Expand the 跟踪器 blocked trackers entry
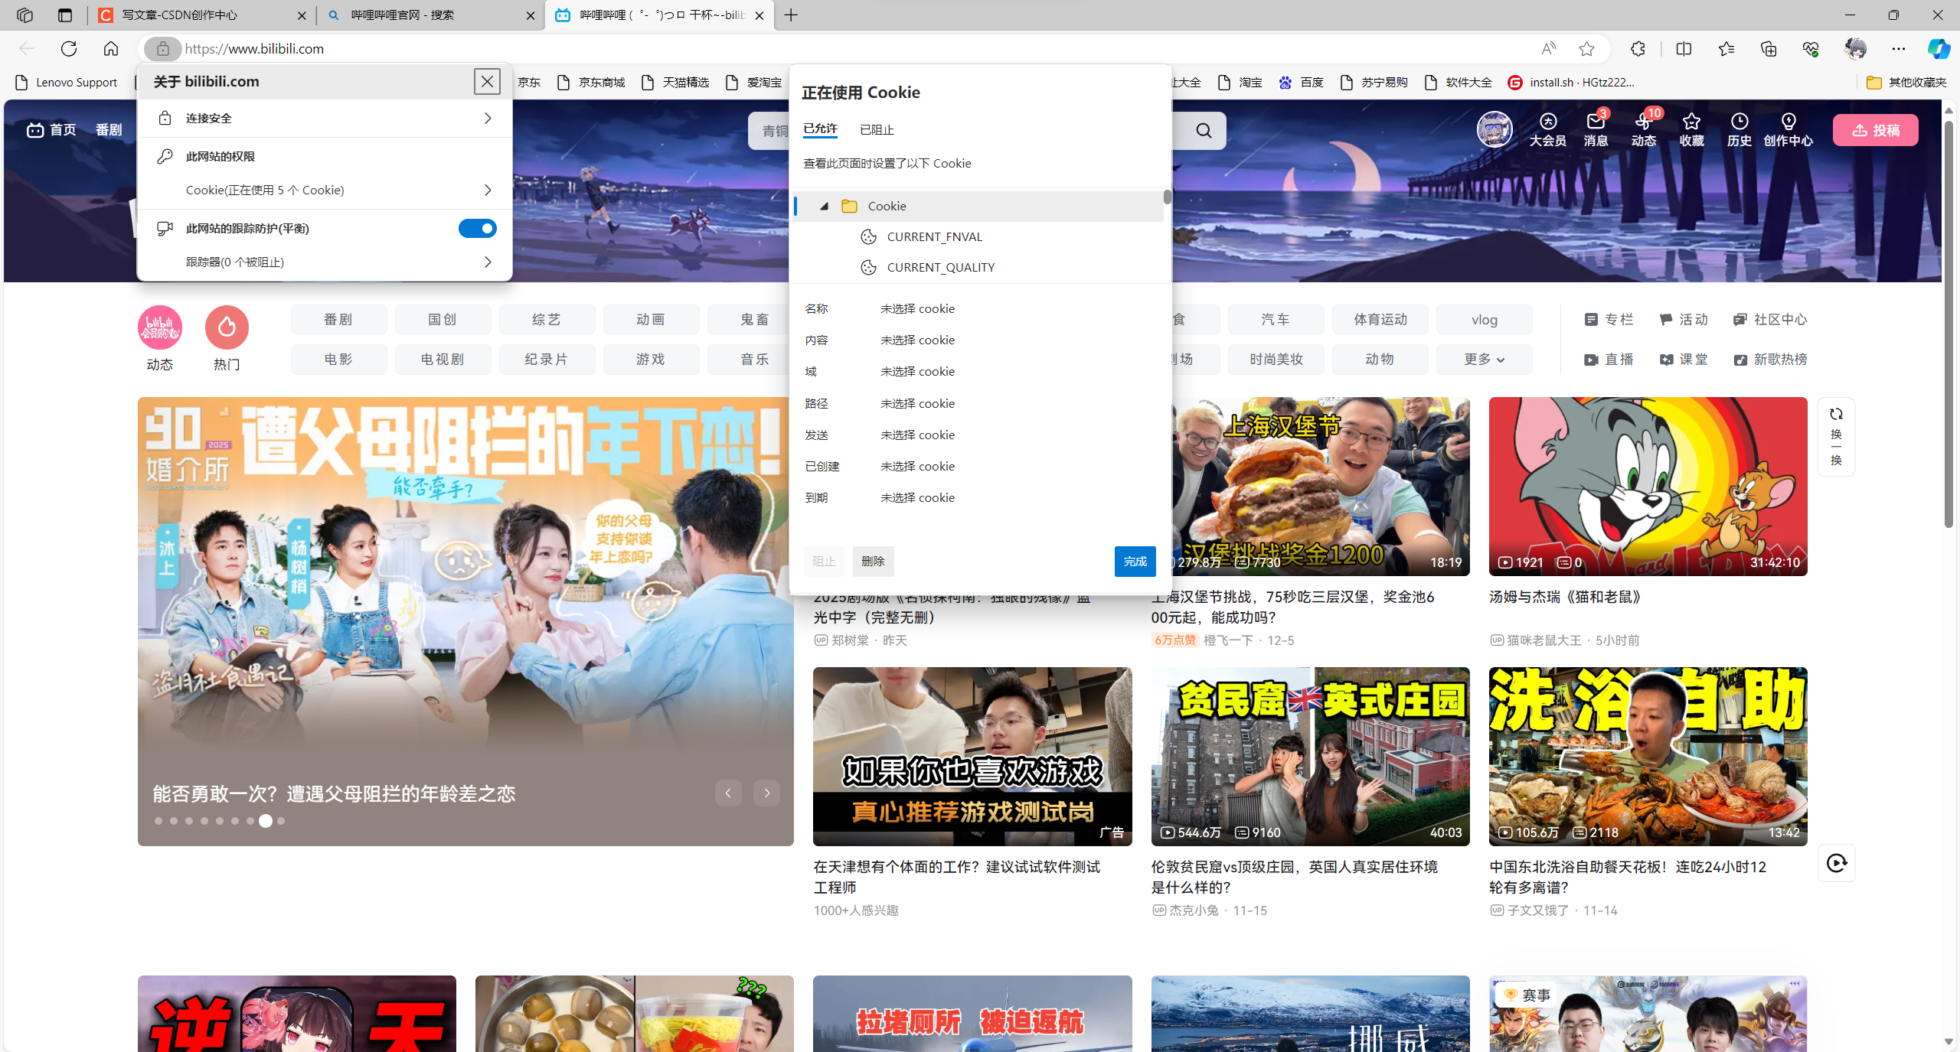1960x1052 pixels. pos(325,262)
